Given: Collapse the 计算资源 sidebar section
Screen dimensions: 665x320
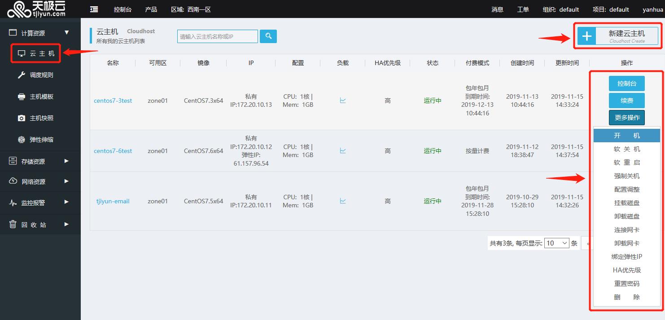Looking at the screenshot, I should click(40, 33).
